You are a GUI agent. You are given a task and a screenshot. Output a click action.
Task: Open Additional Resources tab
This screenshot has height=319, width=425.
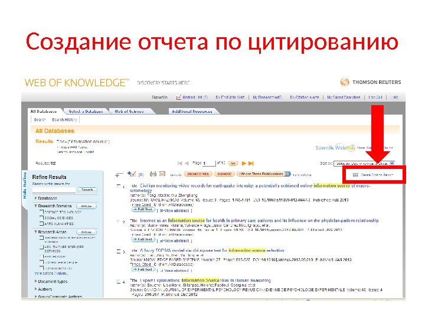[192, 111]
